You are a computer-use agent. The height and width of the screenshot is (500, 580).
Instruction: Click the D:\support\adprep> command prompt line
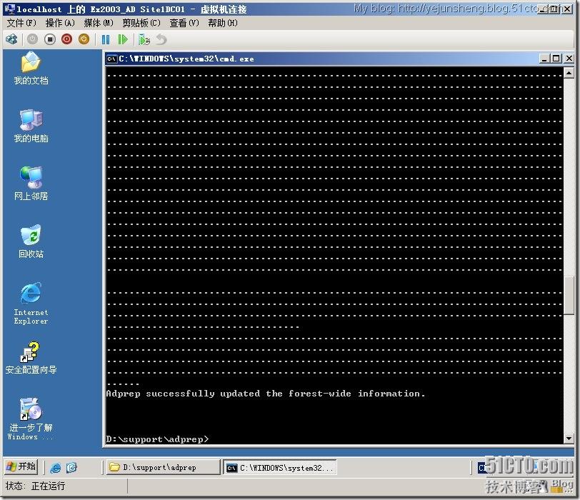pyautogui.click(x=158, y=439)
